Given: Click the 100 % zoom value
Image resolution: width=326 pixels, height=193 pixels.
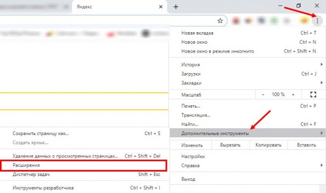Looking at the screenshot, I should (x=278, y=95).
